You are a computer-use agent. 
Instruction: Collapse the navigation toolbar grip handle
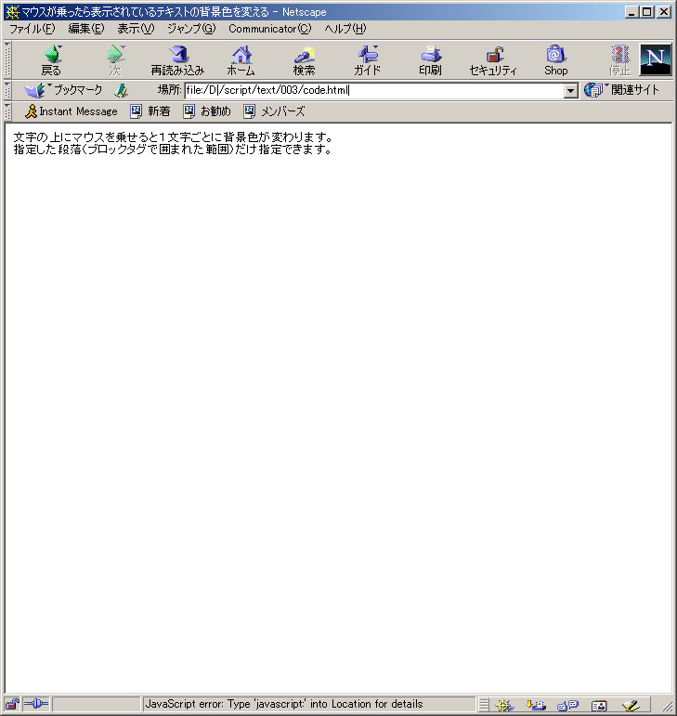tap(7, 59)
